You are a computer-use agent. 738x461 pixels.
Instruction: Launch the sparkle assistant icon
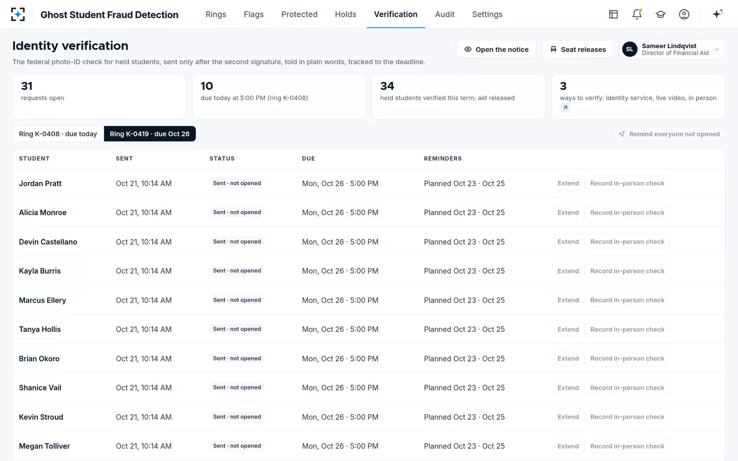coord(717,14)
